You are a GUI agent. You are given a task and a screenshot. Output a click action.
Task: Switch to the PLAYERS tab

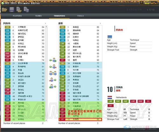pos(17,16)
